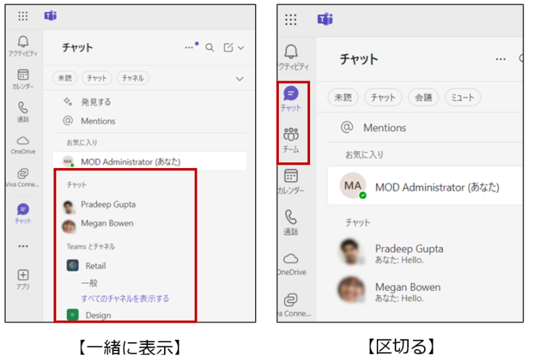Click Teams とチャネル section header
Image resolution: width=534 pixels, height=356 pixels.
(x=91, y=246)
